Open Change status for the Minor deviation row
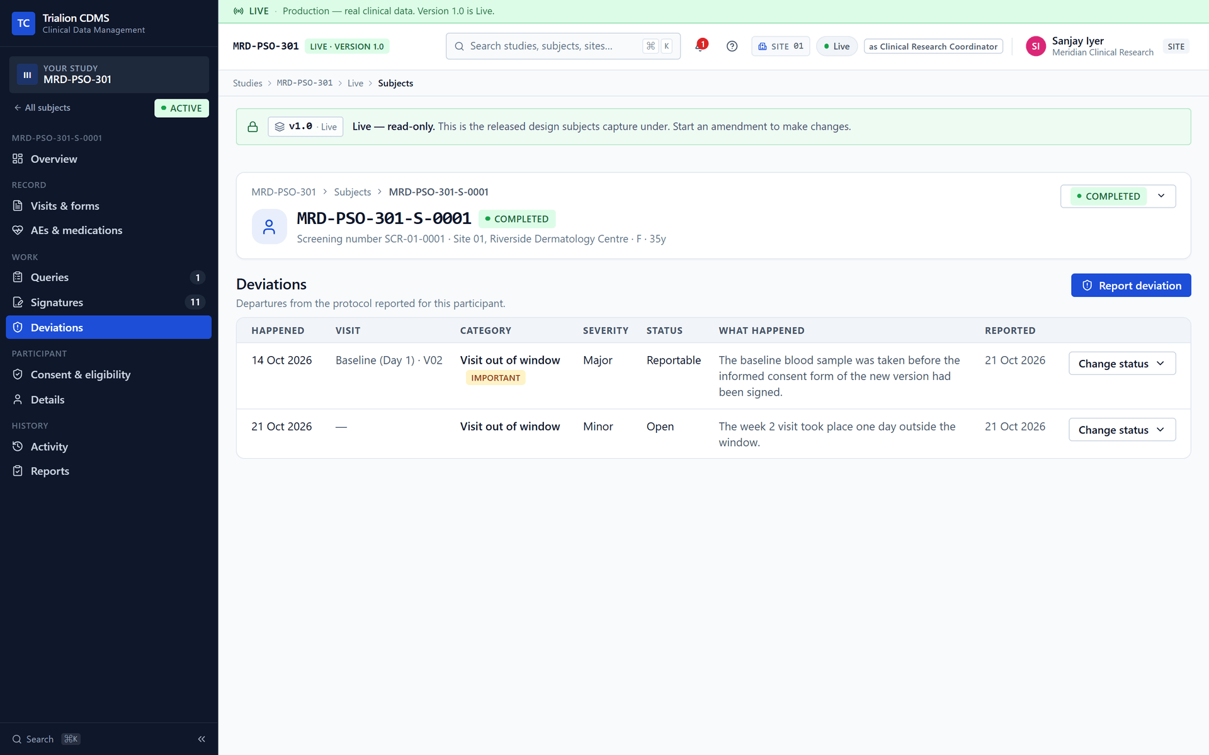Image resolution: width=1209 pixels, height=755 pixels. click(1121, 430)
